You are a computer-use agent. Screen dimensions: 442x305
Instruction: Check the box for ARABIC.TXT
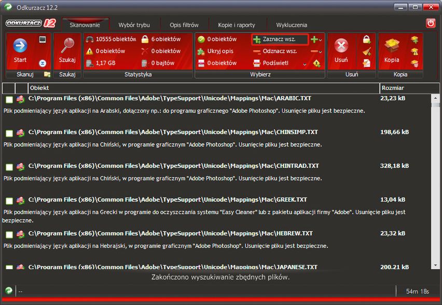(9, 99)
